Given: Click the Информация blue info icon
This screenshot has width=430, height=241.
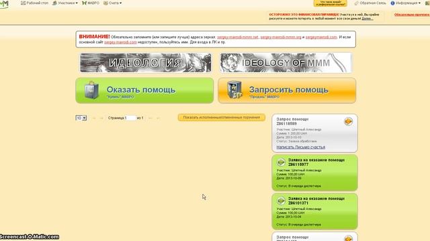Looking at the screenshot, I should 392,3.
